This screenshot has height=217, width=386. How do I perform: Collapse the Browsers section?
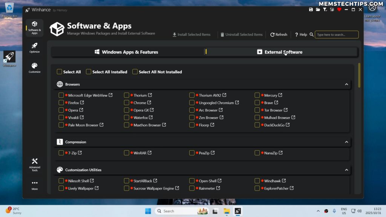click(346, 84)
